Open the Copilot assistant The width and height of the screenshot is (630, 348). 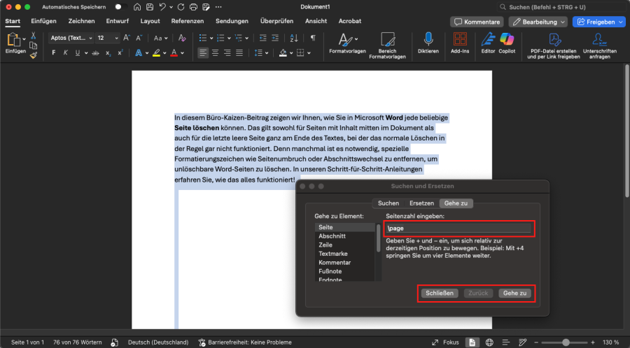(507, 40)
